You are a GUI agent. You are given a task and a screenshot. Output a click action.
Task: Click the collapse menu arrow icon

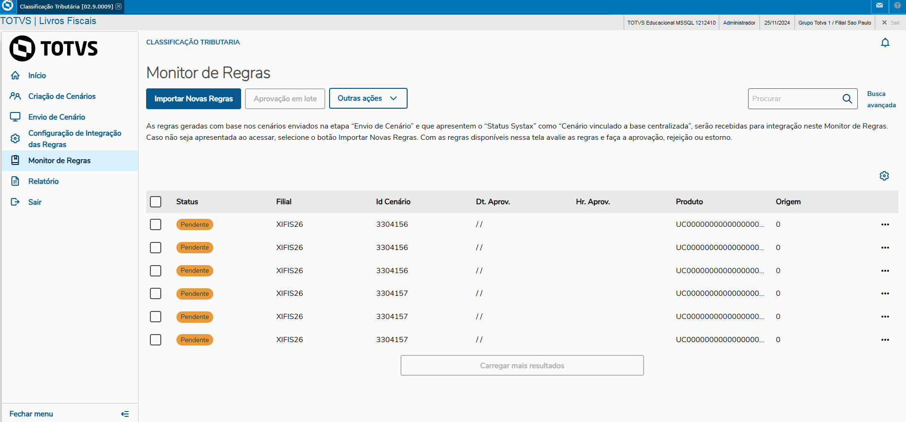coord(125,414)
